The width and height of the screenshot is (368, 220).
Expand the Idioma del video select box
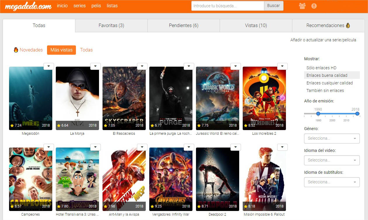pyautogui.click(x=332, y=160)
